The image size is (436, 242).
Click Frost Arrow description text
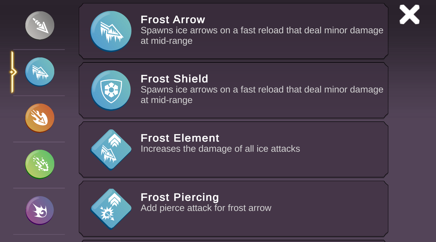(262, 35)
